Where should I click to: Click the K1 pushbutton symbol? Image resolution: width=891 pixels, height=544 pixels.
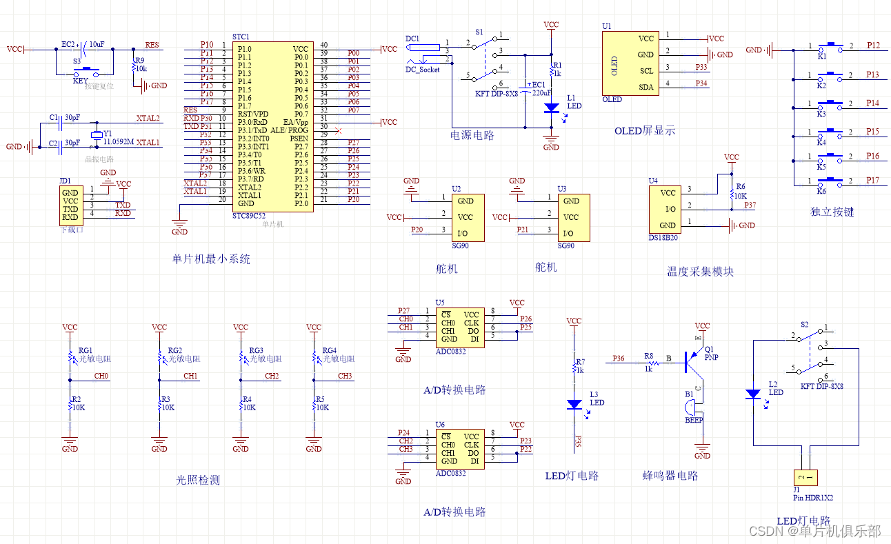[831, 48]
